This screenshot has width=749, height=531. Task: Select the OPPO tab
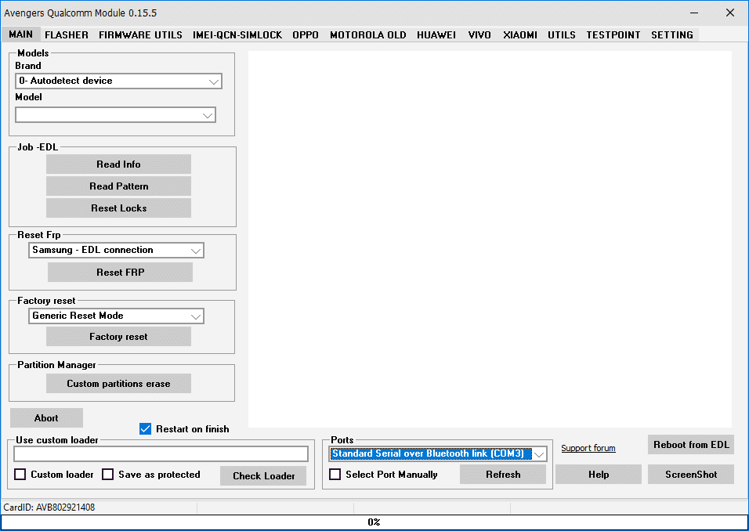click(306, 35)
